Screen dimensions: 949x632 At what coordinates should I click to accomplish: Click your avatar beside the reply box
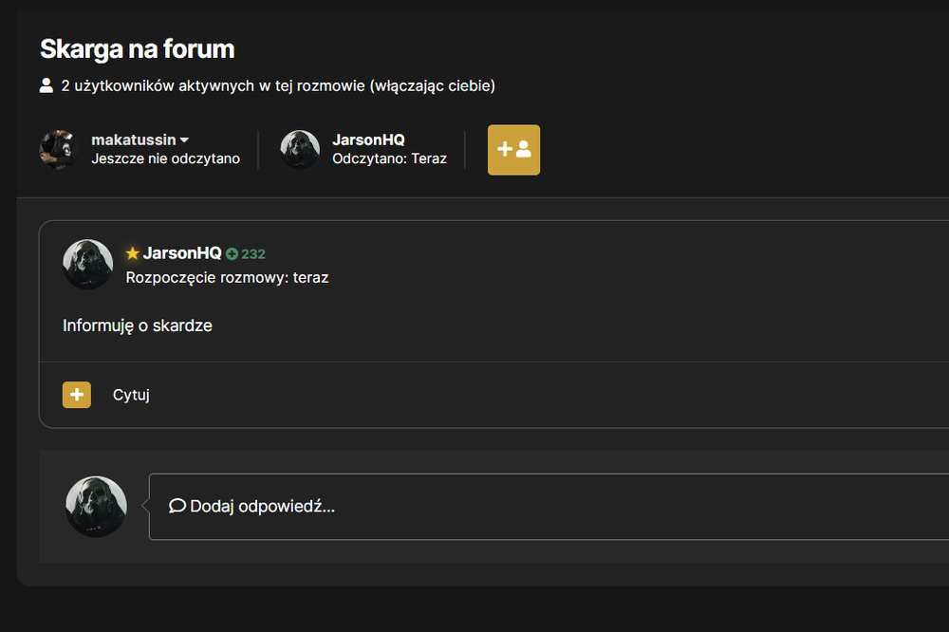pos(96,507)
